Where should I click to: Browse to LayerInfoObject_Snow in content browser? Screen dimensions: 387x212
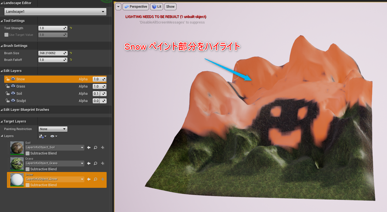(95, 179)
